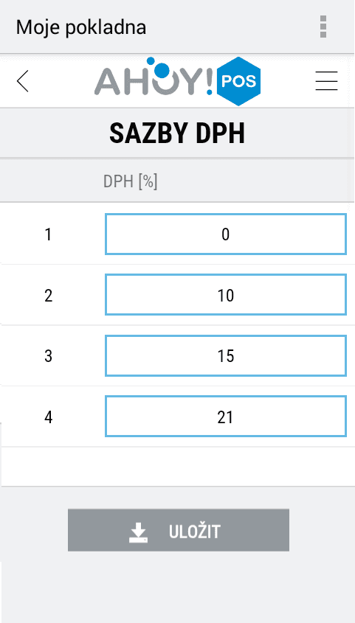Save rates with the ULOŽIT button

[179, 530]
